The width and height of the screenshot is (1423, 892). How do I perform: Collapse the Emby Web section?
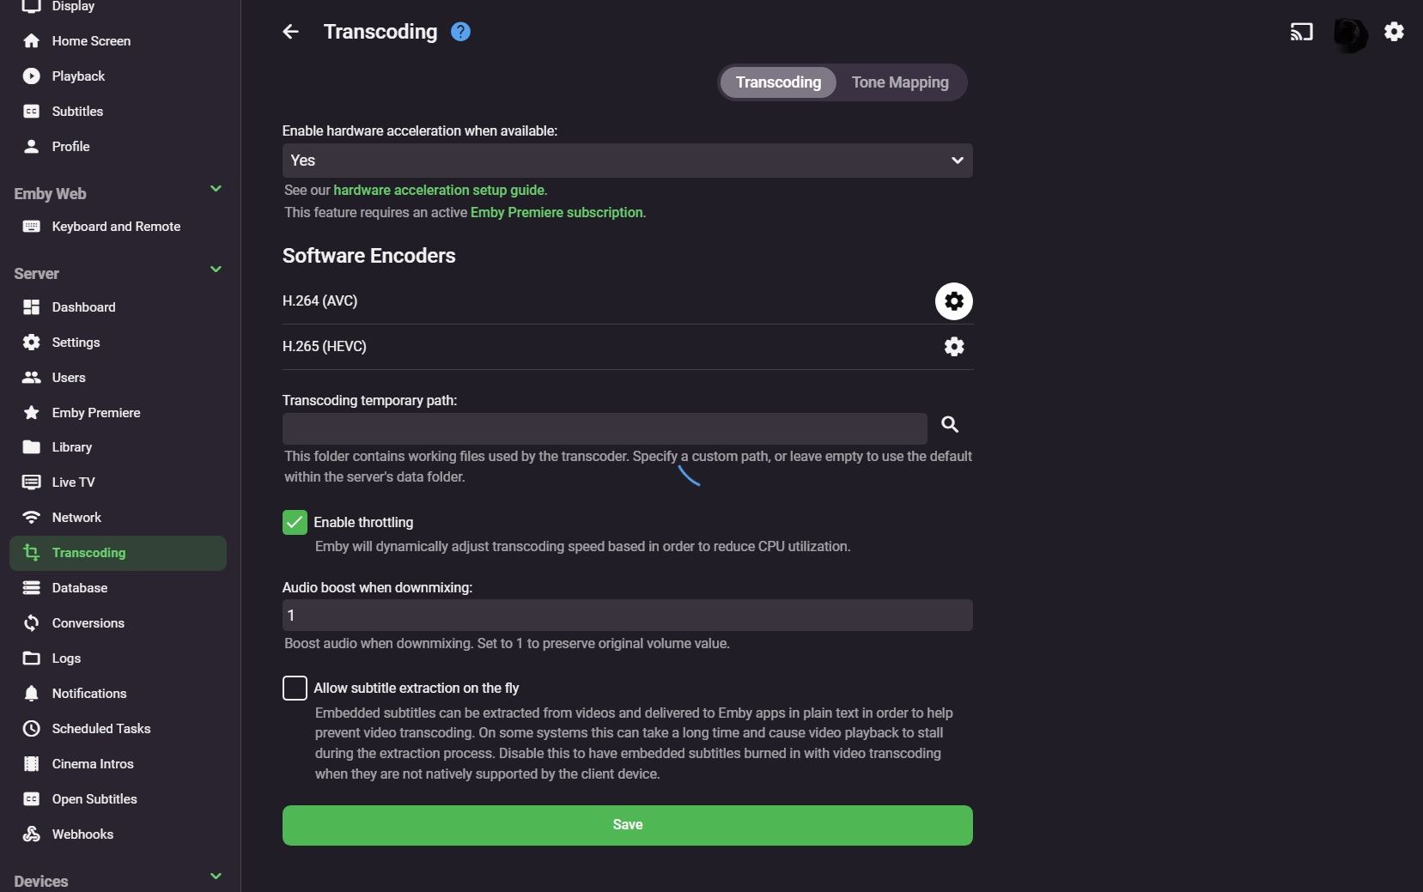click(x=216, y=189)
